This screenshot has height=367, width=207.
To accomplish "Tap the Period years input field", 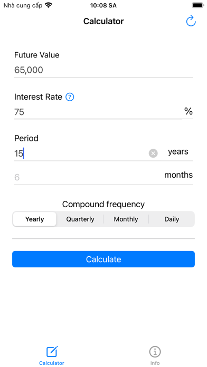I will click(81, 153).
